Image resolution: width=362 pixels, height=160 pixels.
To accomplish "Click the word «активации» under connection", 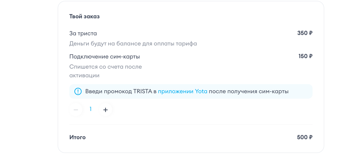I will pyautogui.click(x=84, y=75).
